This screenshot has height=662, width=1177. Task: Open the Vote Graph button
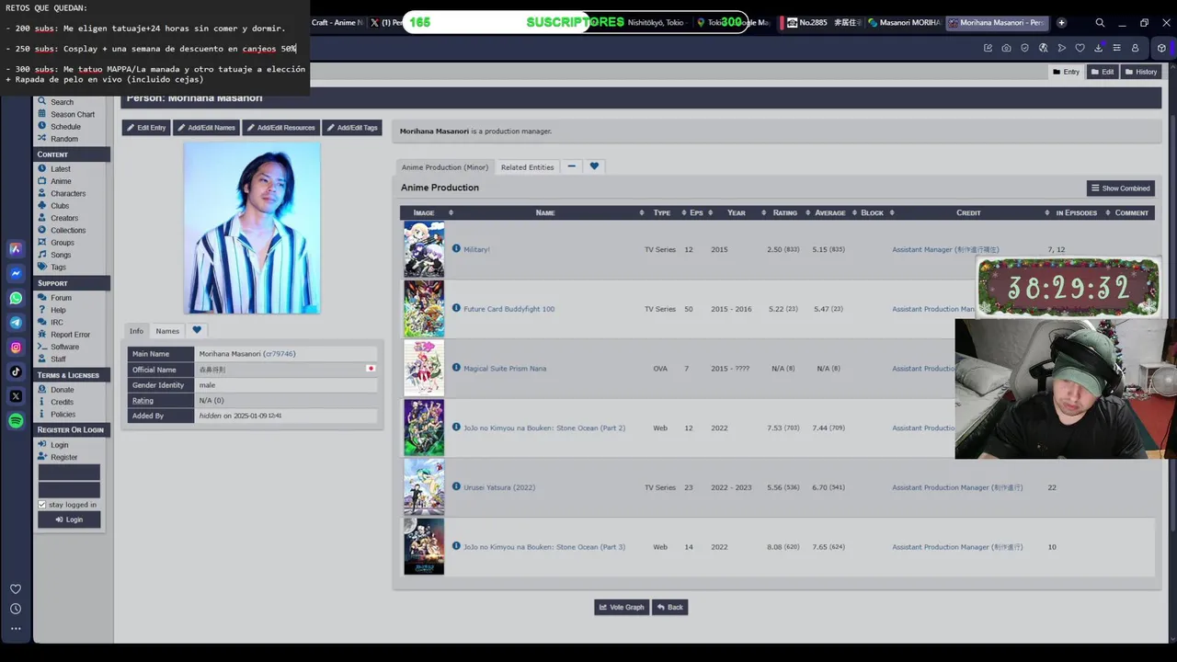pyautogui.click(x=622, y=607)
